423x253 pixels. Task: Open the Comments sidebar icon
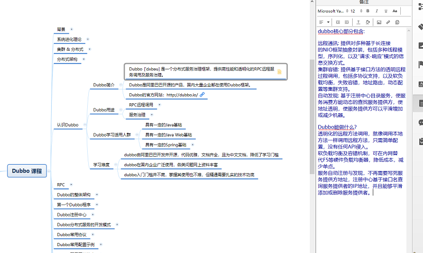point(420,122)
